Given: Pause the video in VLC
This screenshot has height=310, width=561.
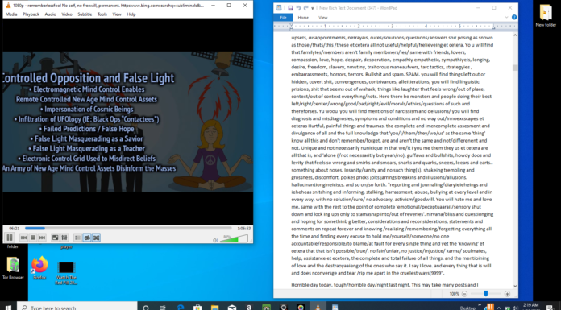Looking at the screenshot, I should [10, 238].
